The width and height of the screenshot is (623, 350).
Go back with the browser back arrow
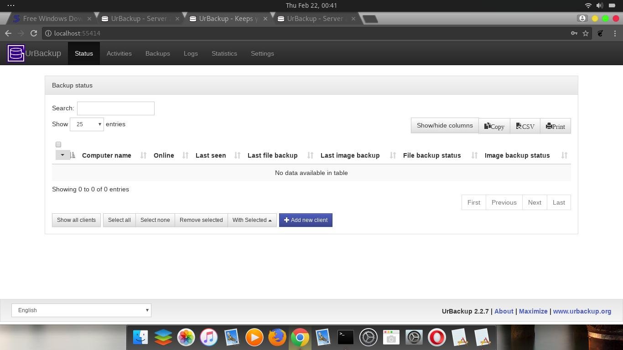pos(8,33)
